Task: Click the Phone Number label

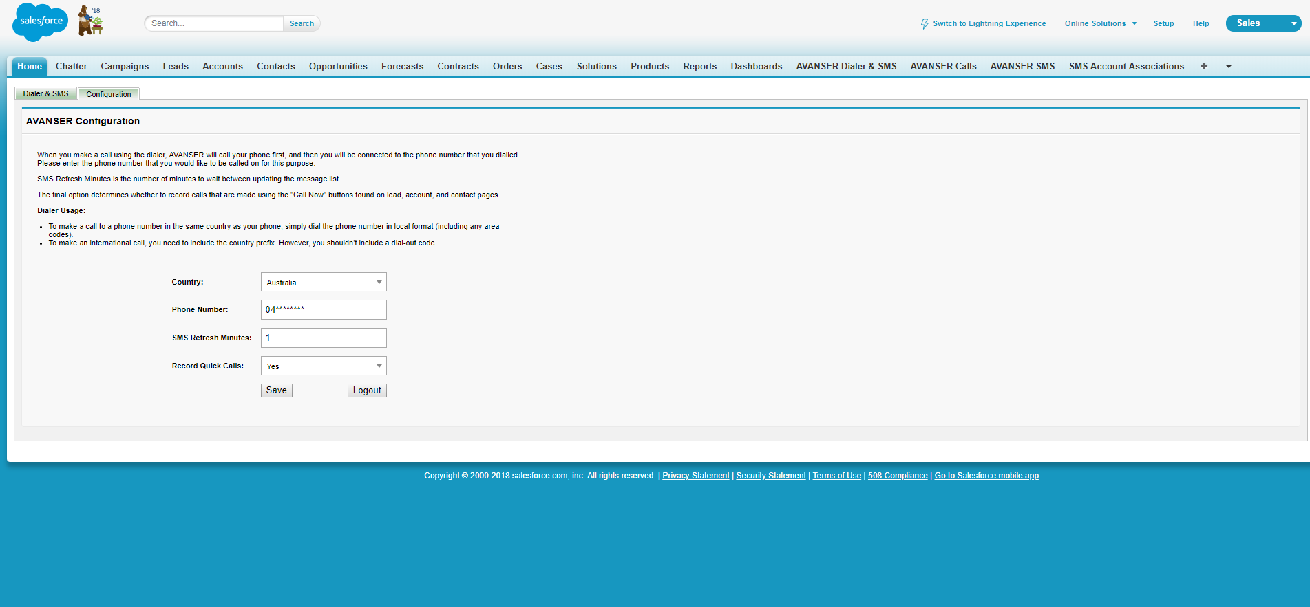Action: point(200,310)
